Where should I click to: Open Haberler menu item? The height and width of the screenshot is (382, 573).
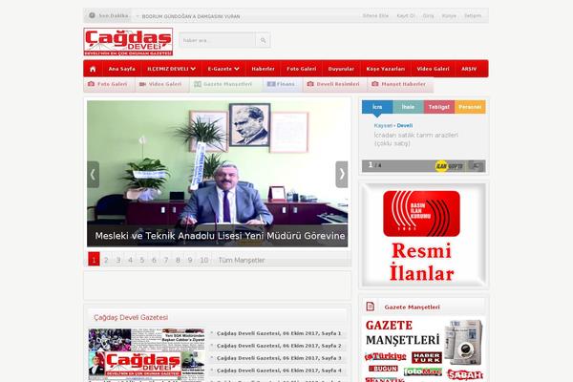pos(264,69)
